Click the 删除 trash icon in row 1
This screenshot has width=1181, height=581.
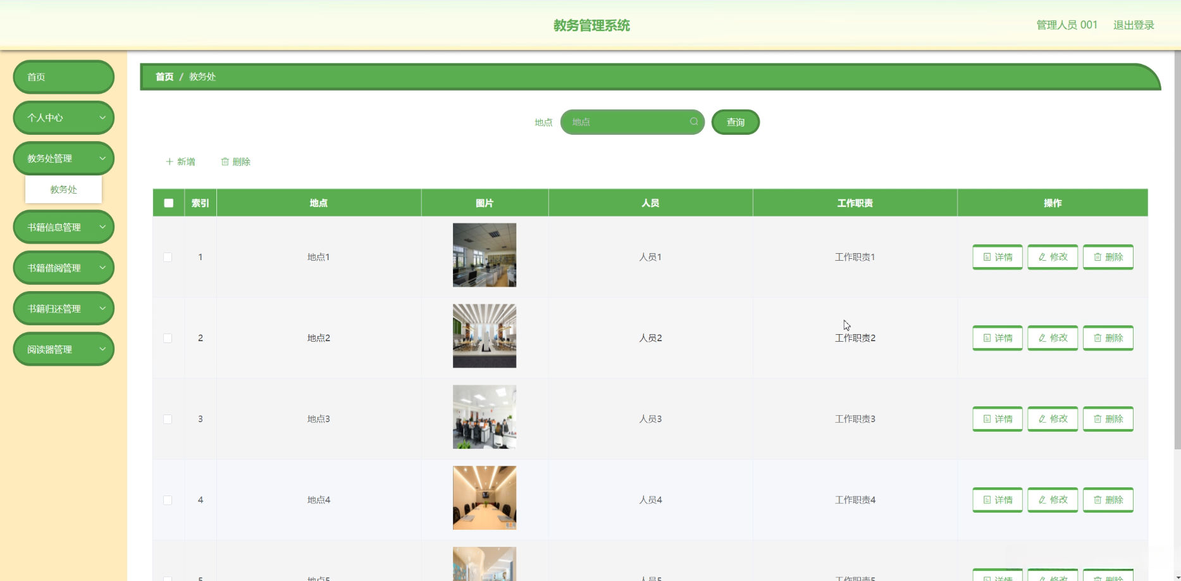point(1098,257)
